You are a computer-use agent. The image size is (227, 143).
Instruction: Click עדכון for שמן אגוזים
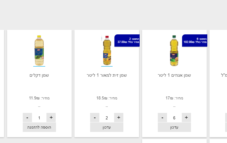click(174, 127)
